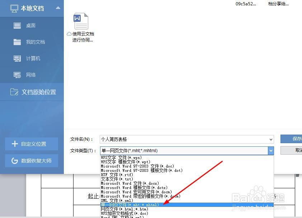The height and width of the screenshot is (218, 302).
Task: Click the 本地文档 monitor icon
Action: coord(15,8)
